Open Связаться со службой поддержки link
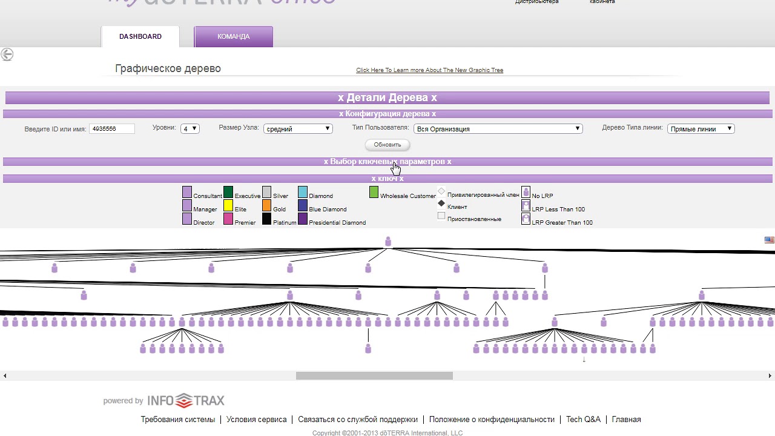 coord(358,419)
